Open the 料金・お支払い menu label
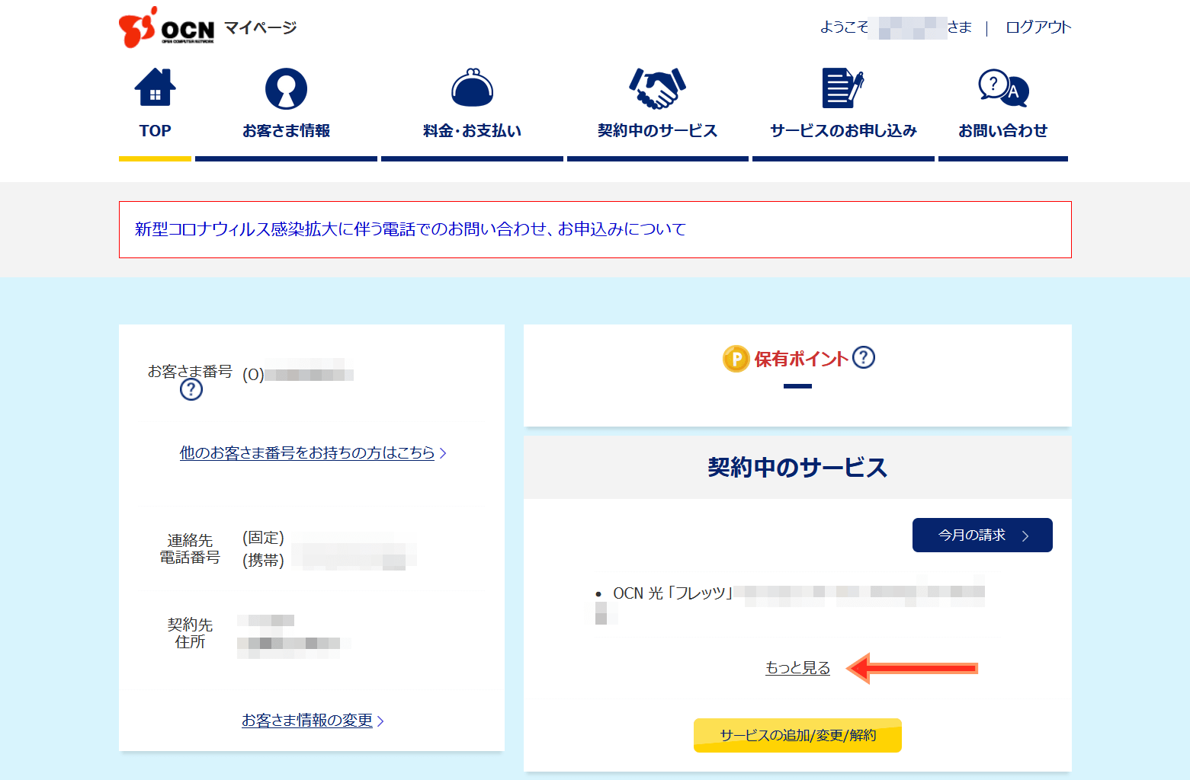The height and width of the screenshot is (780, 1190). [x=472, y=131]
